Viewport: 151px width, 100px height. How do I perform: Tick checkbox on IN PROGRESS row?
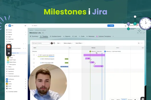click(34, 67)
